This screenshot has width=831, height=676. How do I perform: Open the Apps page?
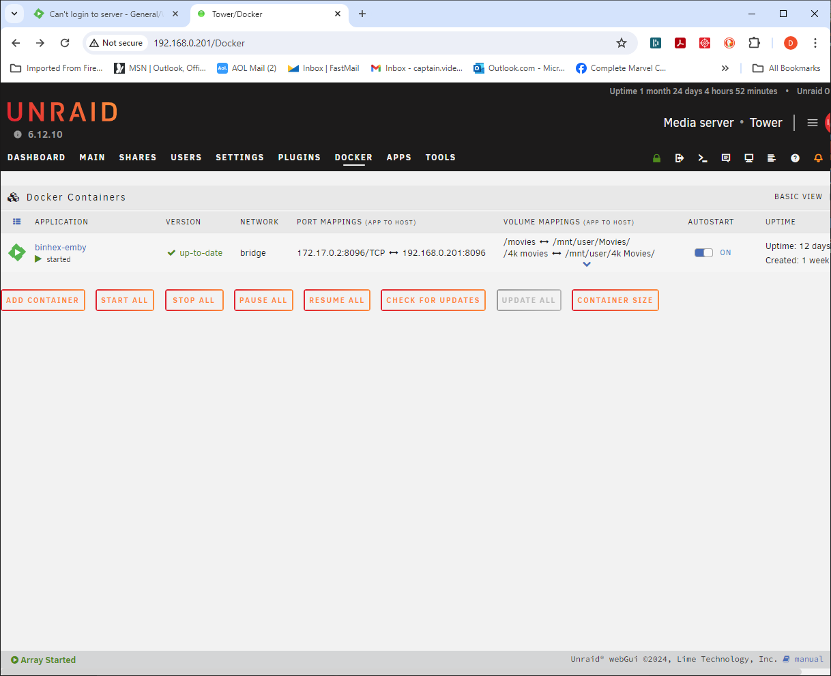pyautogui.click(x=399, y=158)
